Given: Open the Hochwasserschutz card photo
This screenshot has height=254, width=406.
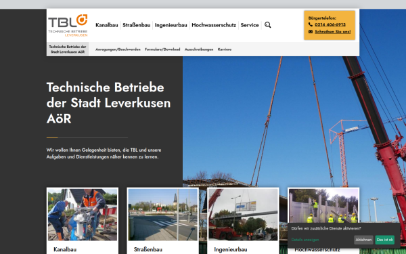Looking at the screenshot, I should (x=323, y=205).
